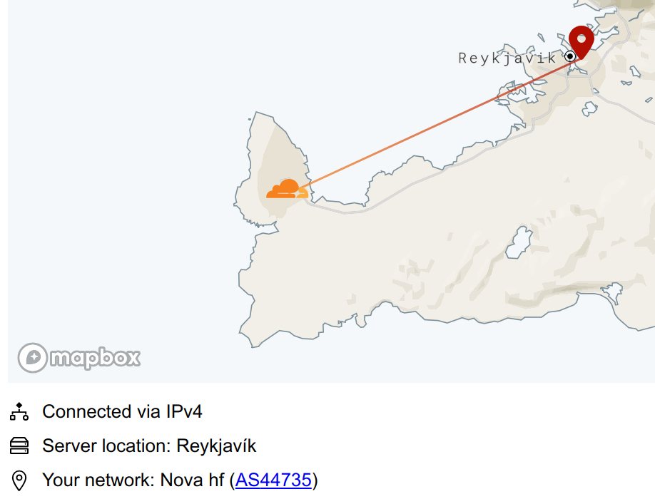Click the Reykjavik city dot marker
The height and width of the screenshot is (499, 655).
pos(570,56)
